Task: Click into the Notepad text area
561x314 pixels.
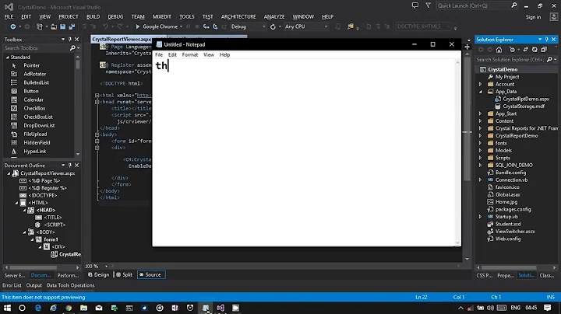Action: pos(304,152)
